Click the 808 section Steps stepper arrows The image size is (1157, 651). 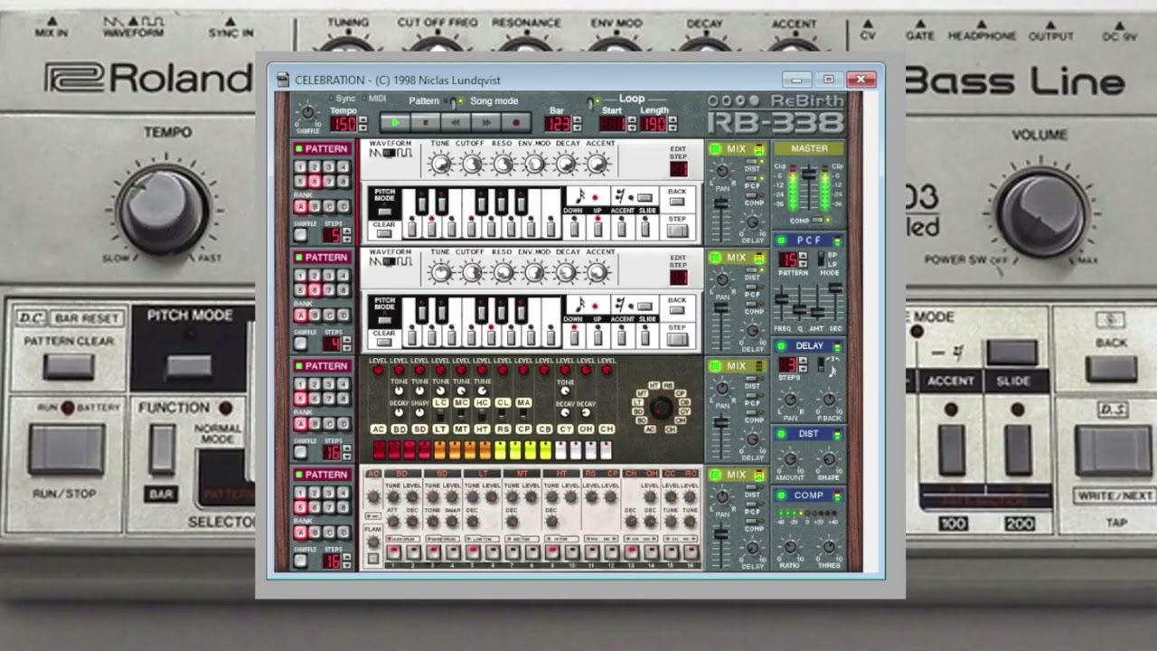(x=346, y=452)
